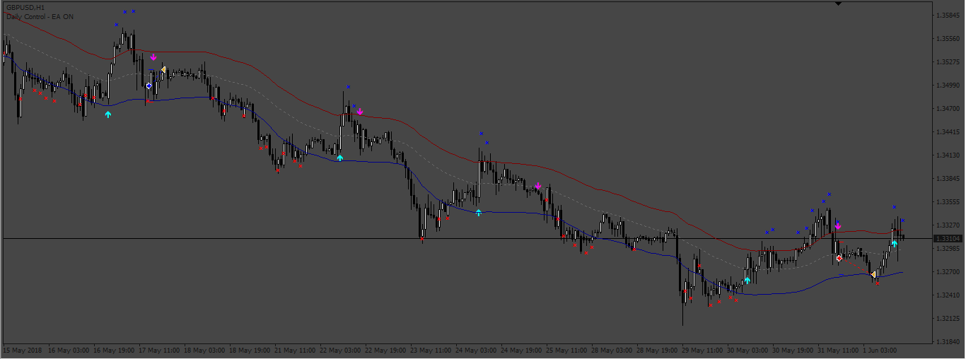966x359 pixels.
Task: Click price level 1.33270 on the axis
Action: click(947, 225)
